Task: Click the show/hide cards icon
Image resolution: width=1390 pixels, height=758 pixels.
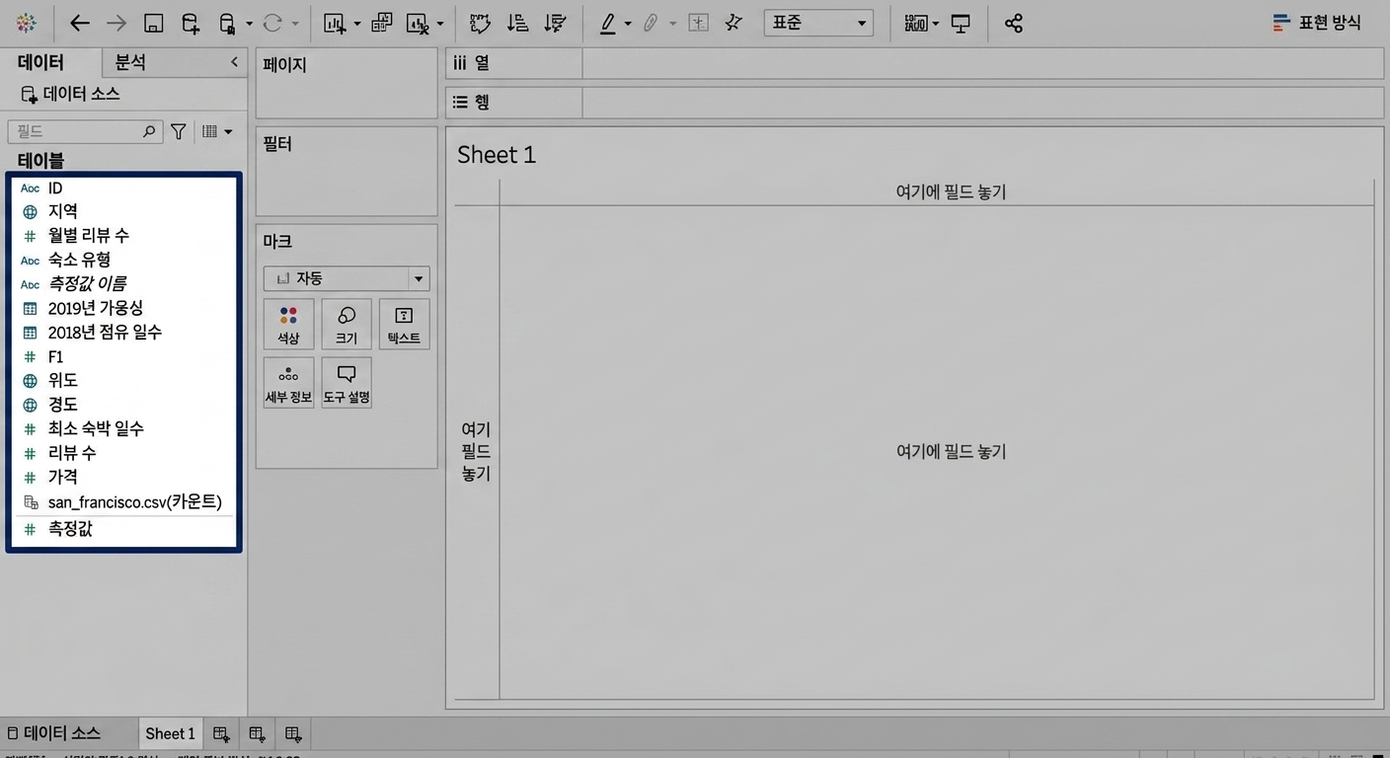Action: 917,23
